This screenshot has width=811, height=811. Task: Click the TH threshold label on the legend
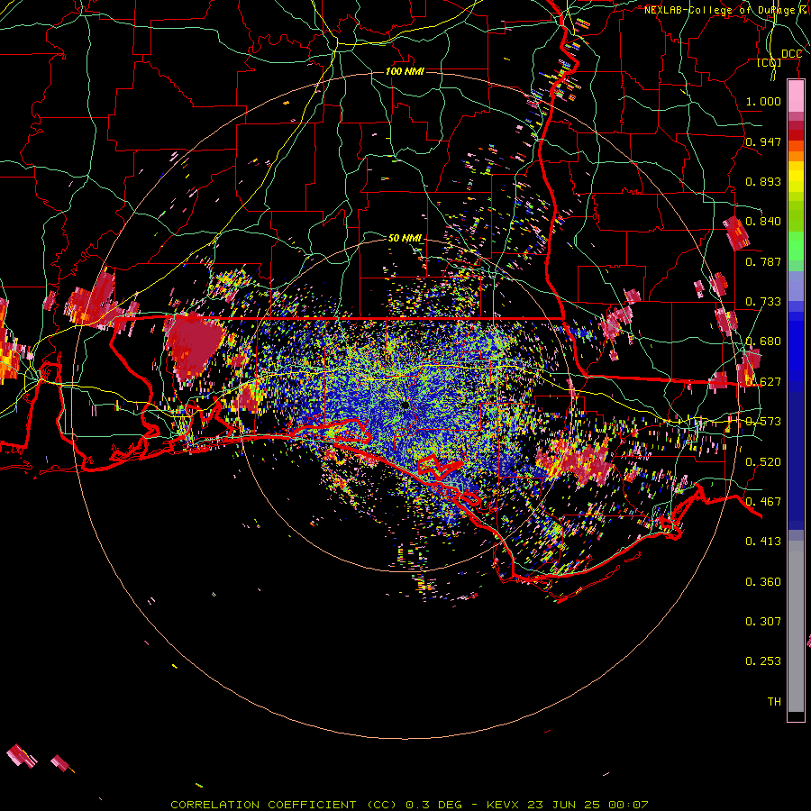774,702
